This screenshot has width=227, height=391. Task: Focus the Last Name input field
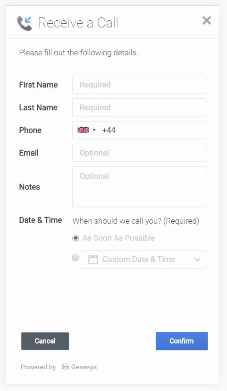139,107
